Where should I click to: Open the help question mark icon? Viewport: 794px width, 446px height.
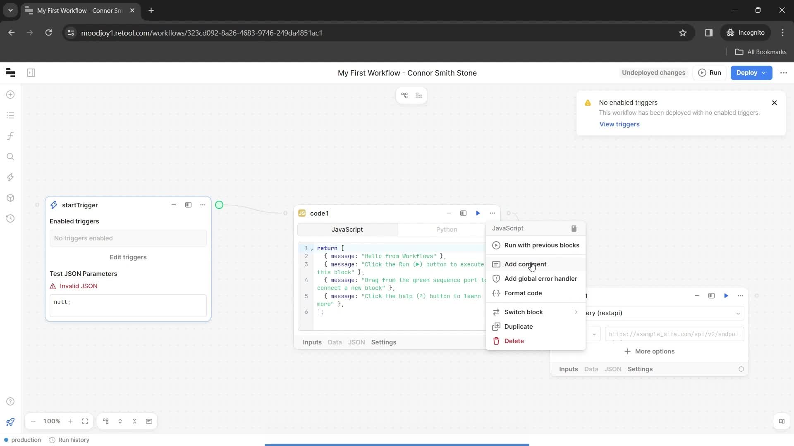coord(11,401)
